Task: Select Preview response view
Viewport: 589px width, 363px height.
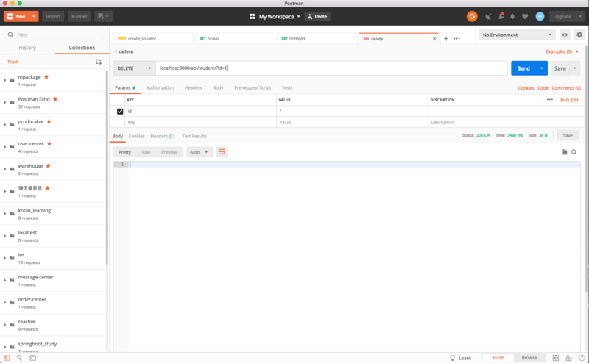Action: pyautogui.click(x=169, y=152)
